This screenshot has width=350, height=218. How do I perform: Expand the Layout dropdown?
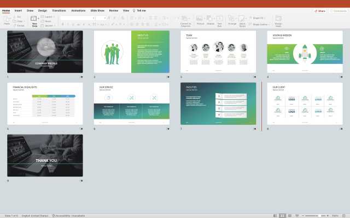coord(48,17)
